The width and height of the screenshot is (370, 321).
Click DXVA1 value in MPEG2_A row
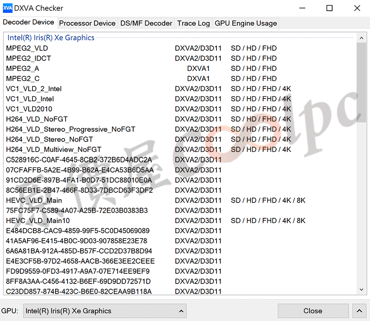click(x=198, y=68)
